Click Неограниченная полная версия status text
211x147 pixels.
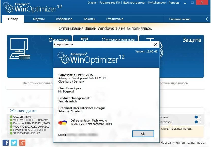pyautogui.click(x=184, y=143)
